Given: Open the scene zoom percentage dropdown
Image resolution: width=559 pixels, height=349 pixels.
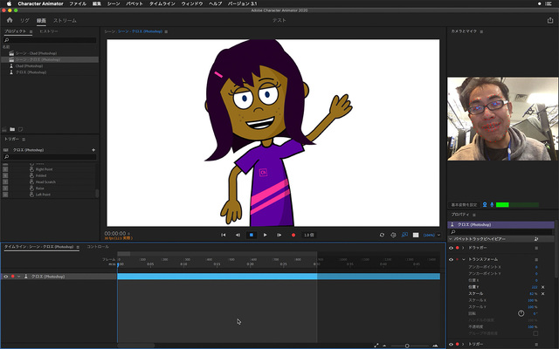Looking at the screenshot, I should tap(429, 235).
